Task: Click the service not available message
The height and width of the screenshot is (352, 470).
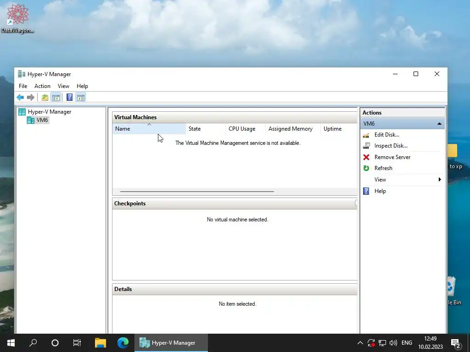Action: (238, 143)
